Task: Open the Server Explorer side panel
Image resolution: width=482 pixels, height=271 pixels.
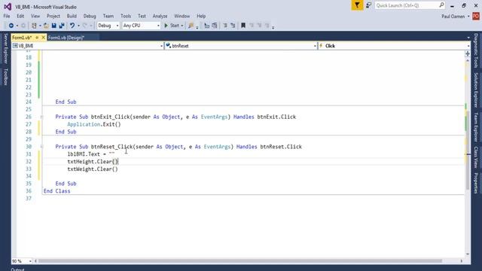Action: click(x=5, y=49)
